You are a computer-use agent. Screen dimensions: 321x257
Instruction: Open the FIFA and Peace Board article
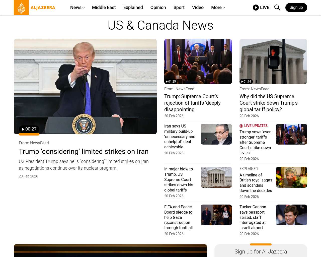coord(178,217)
